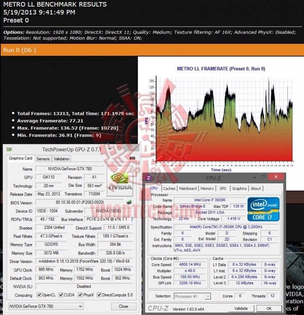This screenshot has width=304, height=315.
Task: Open the NVIDIA GeForce GTX 780 card dropdown
Action: pyautogui.click(x=46, y=306)
